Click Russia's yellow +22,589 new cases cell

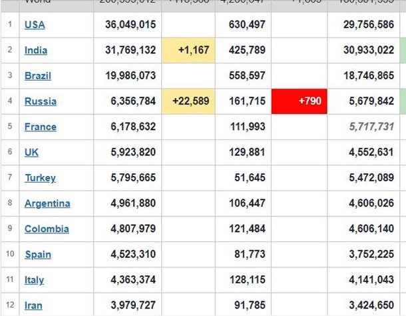coord(187,101)
